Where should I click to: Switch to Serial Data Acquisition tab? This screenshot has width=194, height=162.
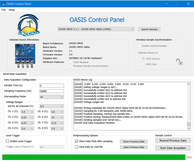pyautogui.click(x=15, y=74)
